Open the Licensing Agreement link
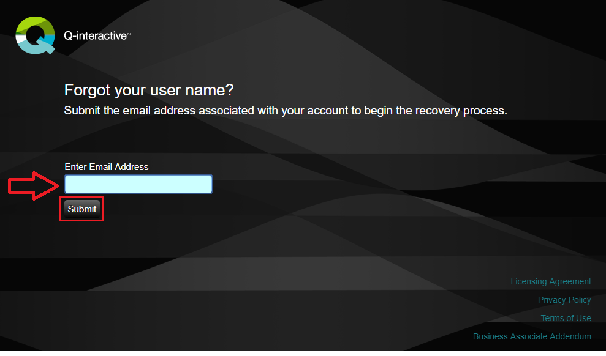This screenshot has height=356, width=606. point(550,281)
